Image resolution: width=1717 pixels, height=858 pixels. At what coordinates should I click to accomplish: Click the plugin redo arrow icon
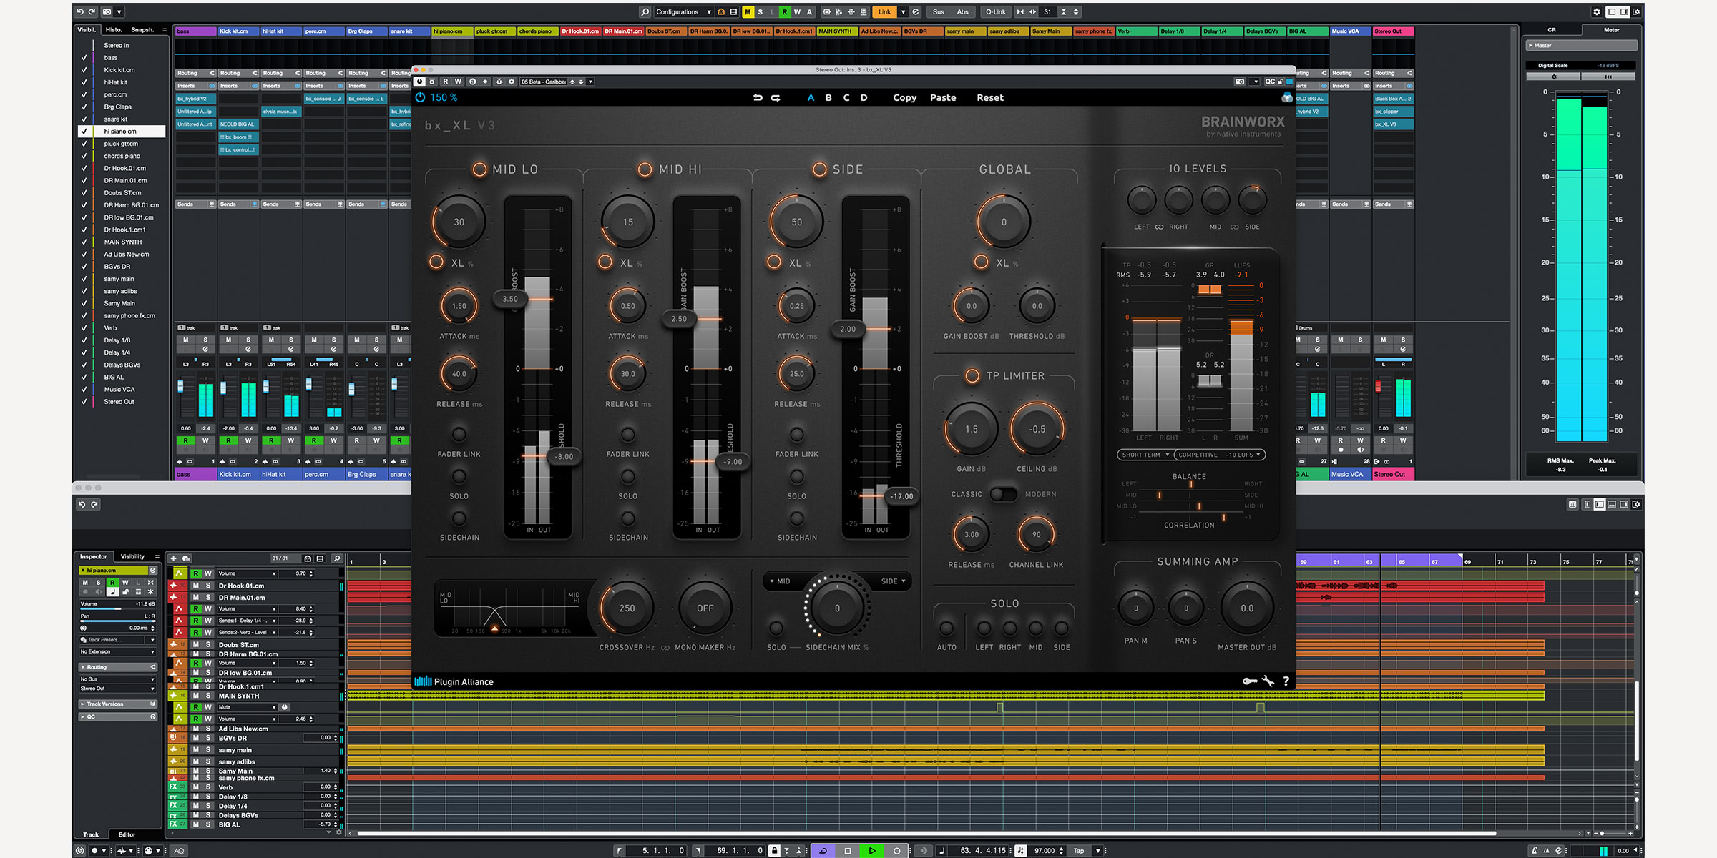coord(776,98)
